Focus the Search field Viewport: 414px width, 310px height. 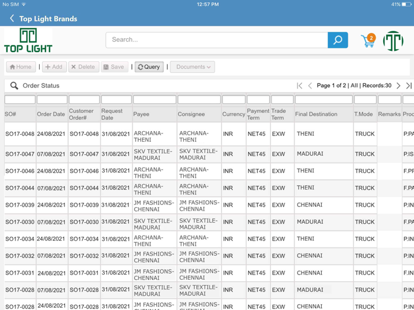pyautogui.click(x=216, y=40)
